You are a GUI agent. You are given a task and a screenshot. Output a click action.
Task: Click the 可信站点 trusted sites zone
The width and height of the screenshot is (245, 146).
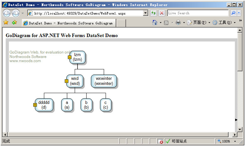point(179,141)
